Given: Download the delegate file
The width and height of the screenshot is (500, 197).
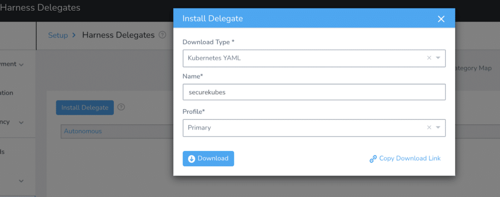Looking at the screenshot, I should 208,159.
